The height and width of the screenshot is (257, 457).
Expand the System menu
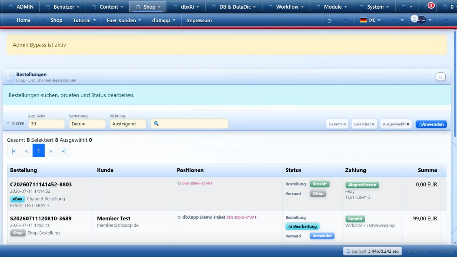pos(374,7)
